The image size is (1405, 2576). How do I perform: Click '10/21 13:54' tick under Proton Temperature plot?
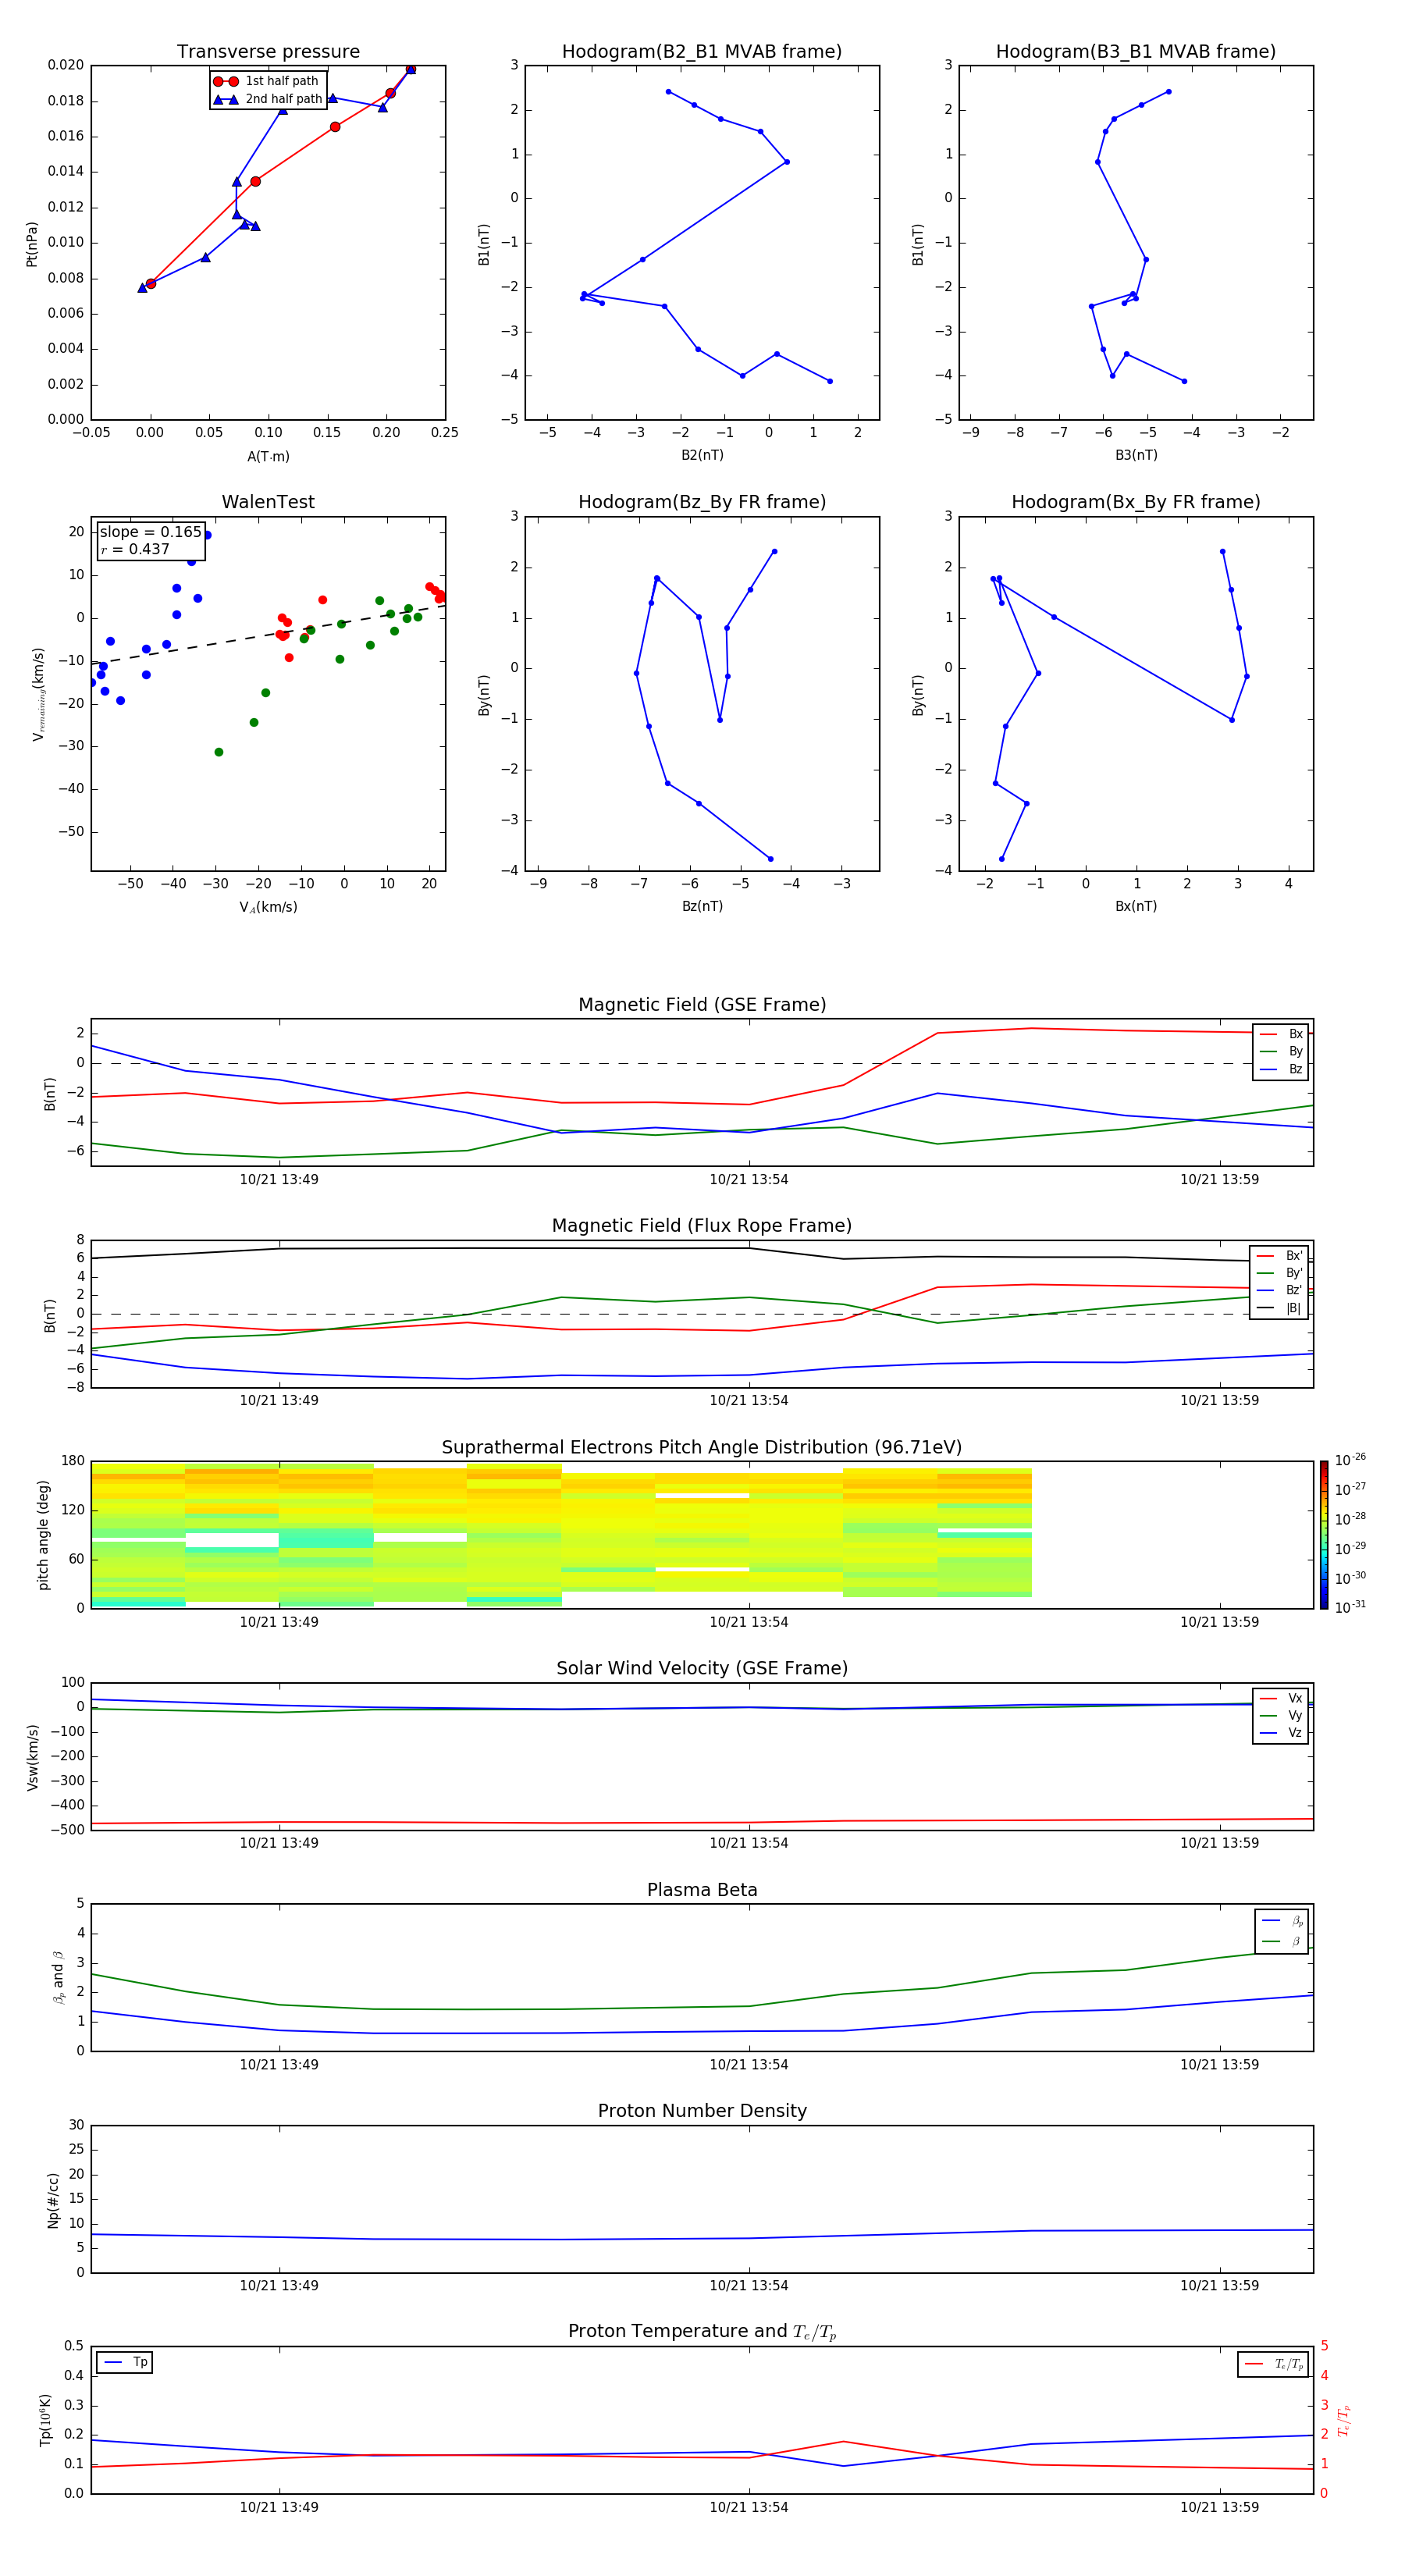point(749,2507)
